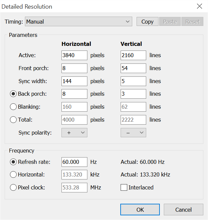The image size is (208, 220).
Task: Select the Back porch radio button
Action: tap(13, 94)
